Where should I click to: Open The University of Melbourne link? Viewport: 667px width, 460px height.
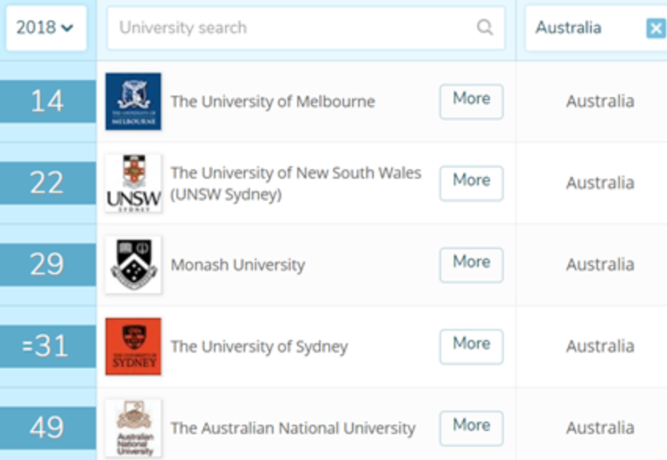pos(273,102)
